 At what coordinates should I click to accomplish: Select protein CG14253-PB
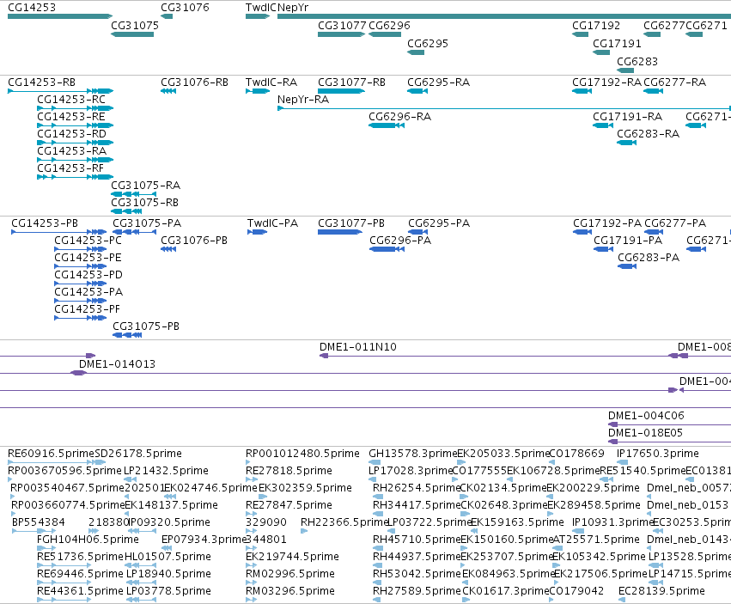click(x=59, y=232)
